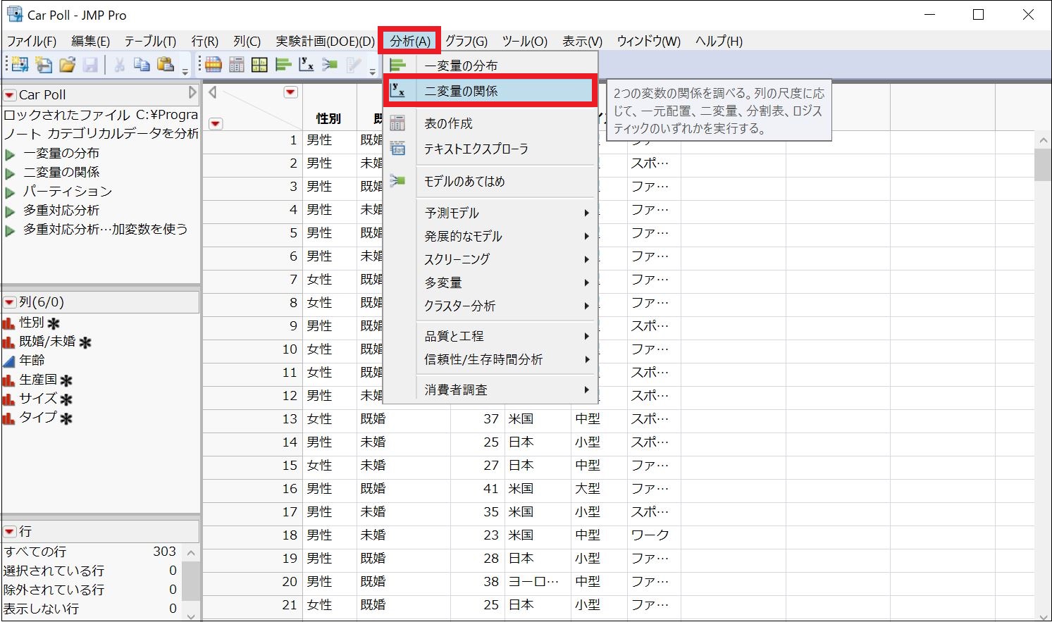Click the icon beside 一変量の分布 in menu
Screen dimensions: 1052x622
pos(397,66)
